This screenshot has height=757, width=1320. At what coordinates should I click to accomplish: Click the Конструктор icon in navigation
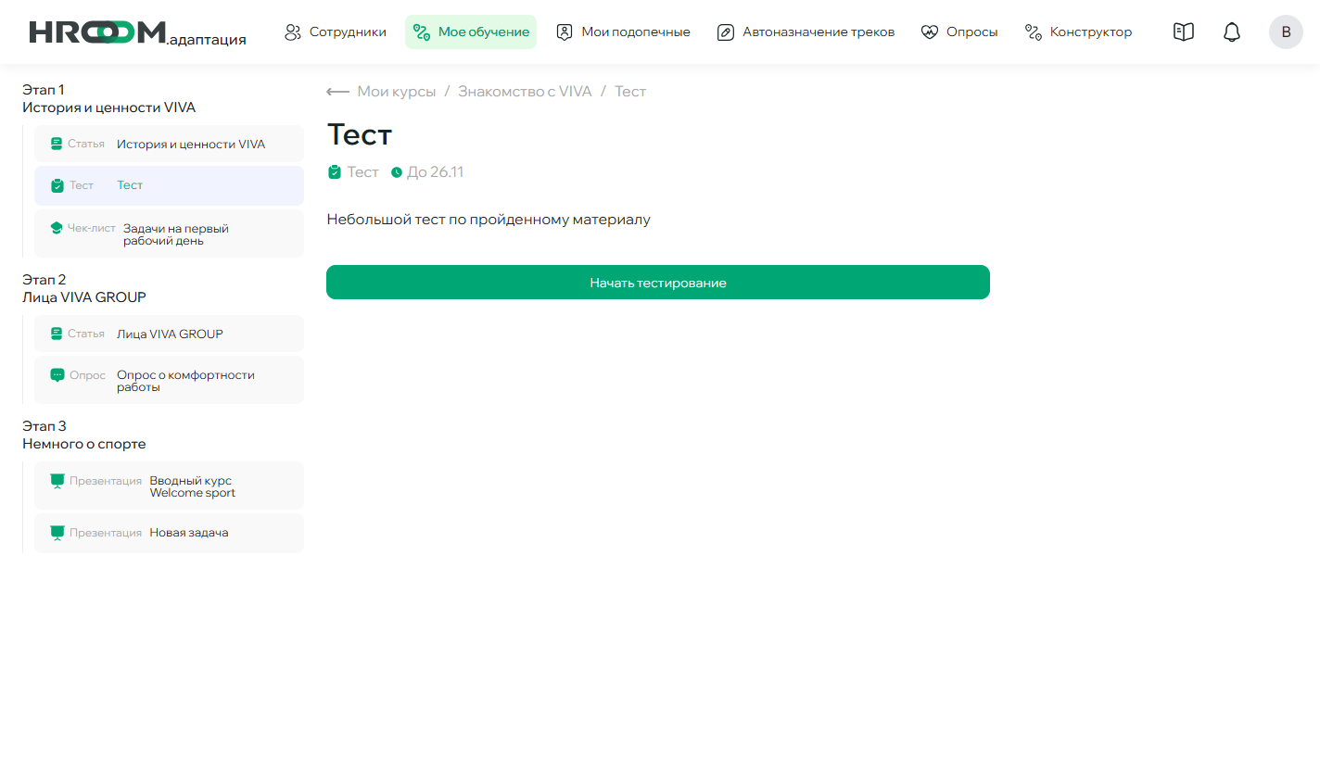point(1034,32)
